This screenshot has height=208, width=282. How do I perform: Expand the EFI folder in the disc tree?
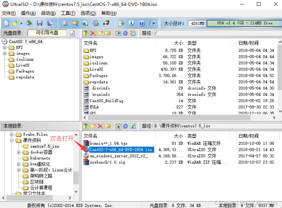[4, 48]
